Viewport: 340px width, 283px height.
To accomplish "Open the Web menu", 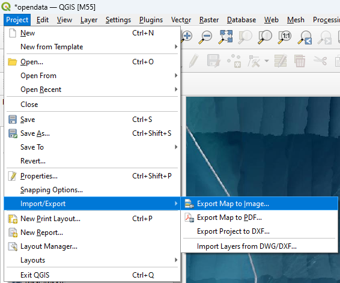I will tap(272, 20).
